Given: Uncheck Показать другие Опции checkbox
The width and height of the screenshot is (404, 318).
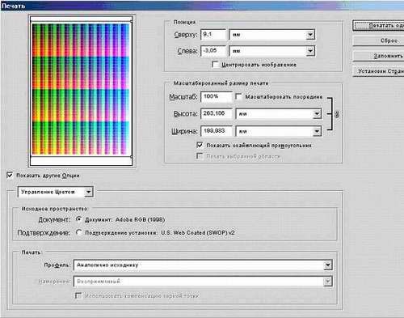Looking at the screenshot, I should pyautogui.click(x=10, y=176).
